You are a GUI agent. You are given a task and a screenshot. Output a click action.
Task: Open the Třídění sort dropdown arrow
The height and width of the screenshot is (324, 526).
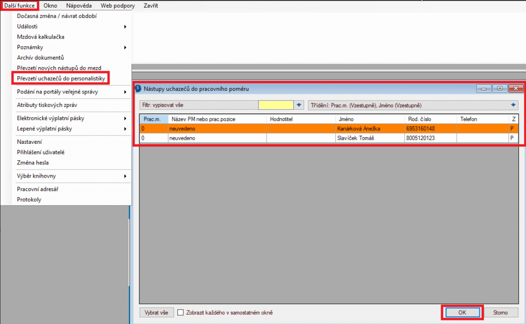coord(513,105)
